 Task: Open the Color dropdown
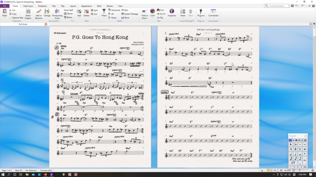click(153, 18)
